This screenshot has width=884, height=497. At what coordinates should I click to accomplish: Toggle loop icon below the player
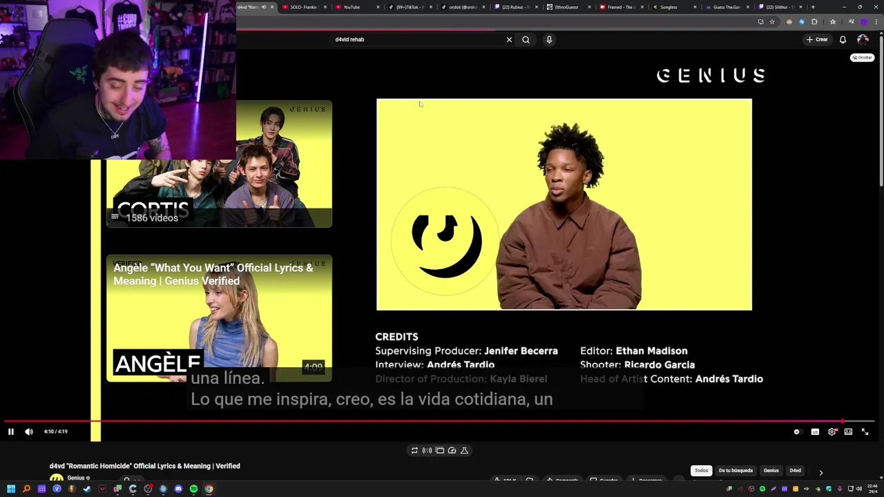click(414, 450)
